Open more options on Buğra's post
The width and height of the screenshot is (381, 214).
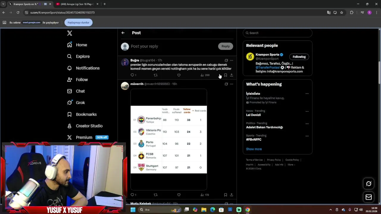point(232,60)
